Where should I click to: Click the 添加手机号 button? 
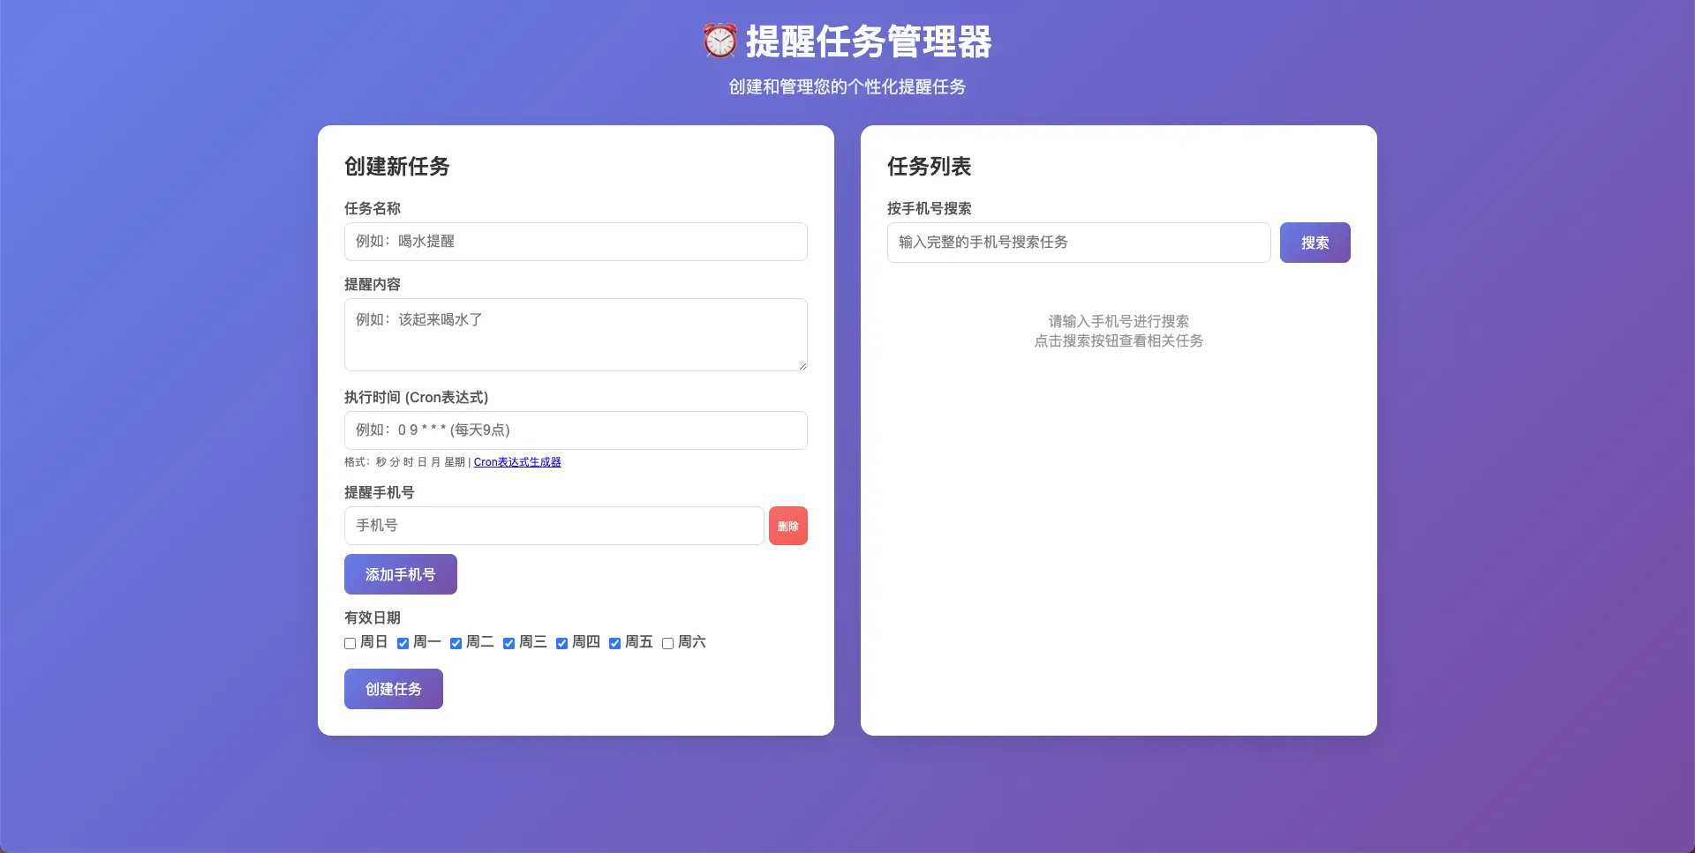(401, 574)
